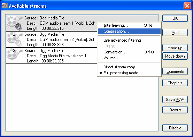Click the Save WAV button
Image resolution: width=193 pixels, height=137 pixels.
[x=175, y=100]
